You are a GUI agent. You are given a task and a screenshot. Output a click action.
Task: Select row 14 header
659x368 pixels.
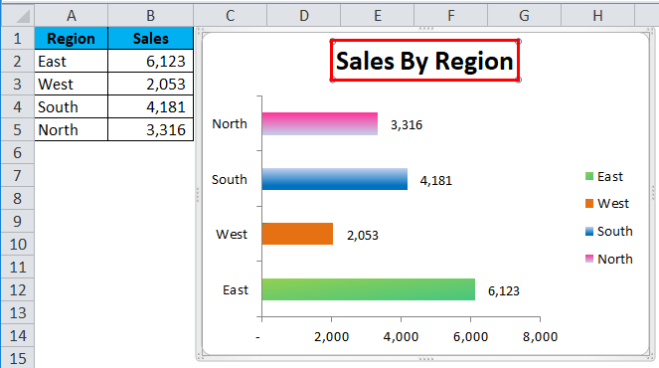[x=18, y=335]
